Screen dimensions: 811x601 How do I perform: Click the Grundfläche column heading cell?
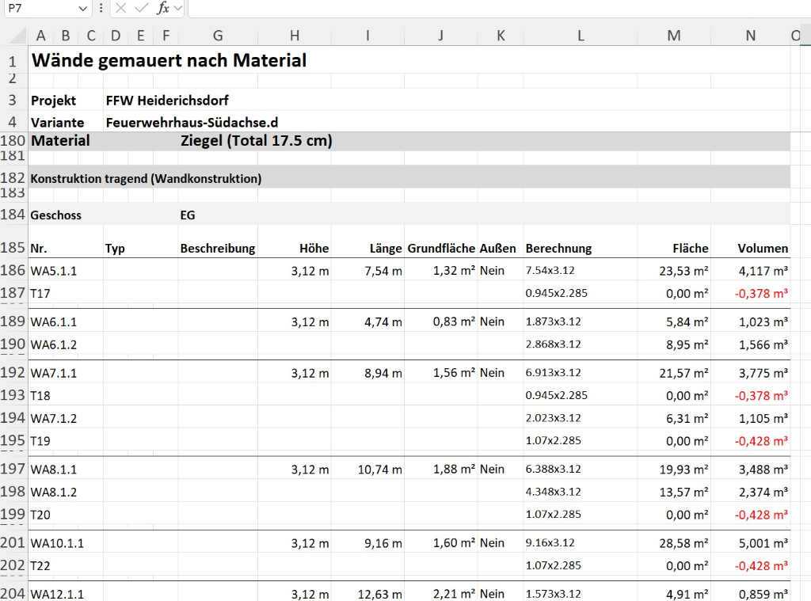point(441,249)
